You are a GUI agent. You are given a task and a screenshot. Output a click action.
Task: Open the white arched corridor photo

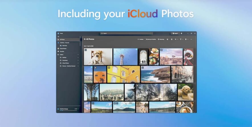[143, 57]
